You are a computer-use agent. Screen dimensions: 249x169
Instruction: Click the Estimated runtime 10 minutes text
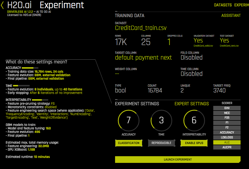28,157
